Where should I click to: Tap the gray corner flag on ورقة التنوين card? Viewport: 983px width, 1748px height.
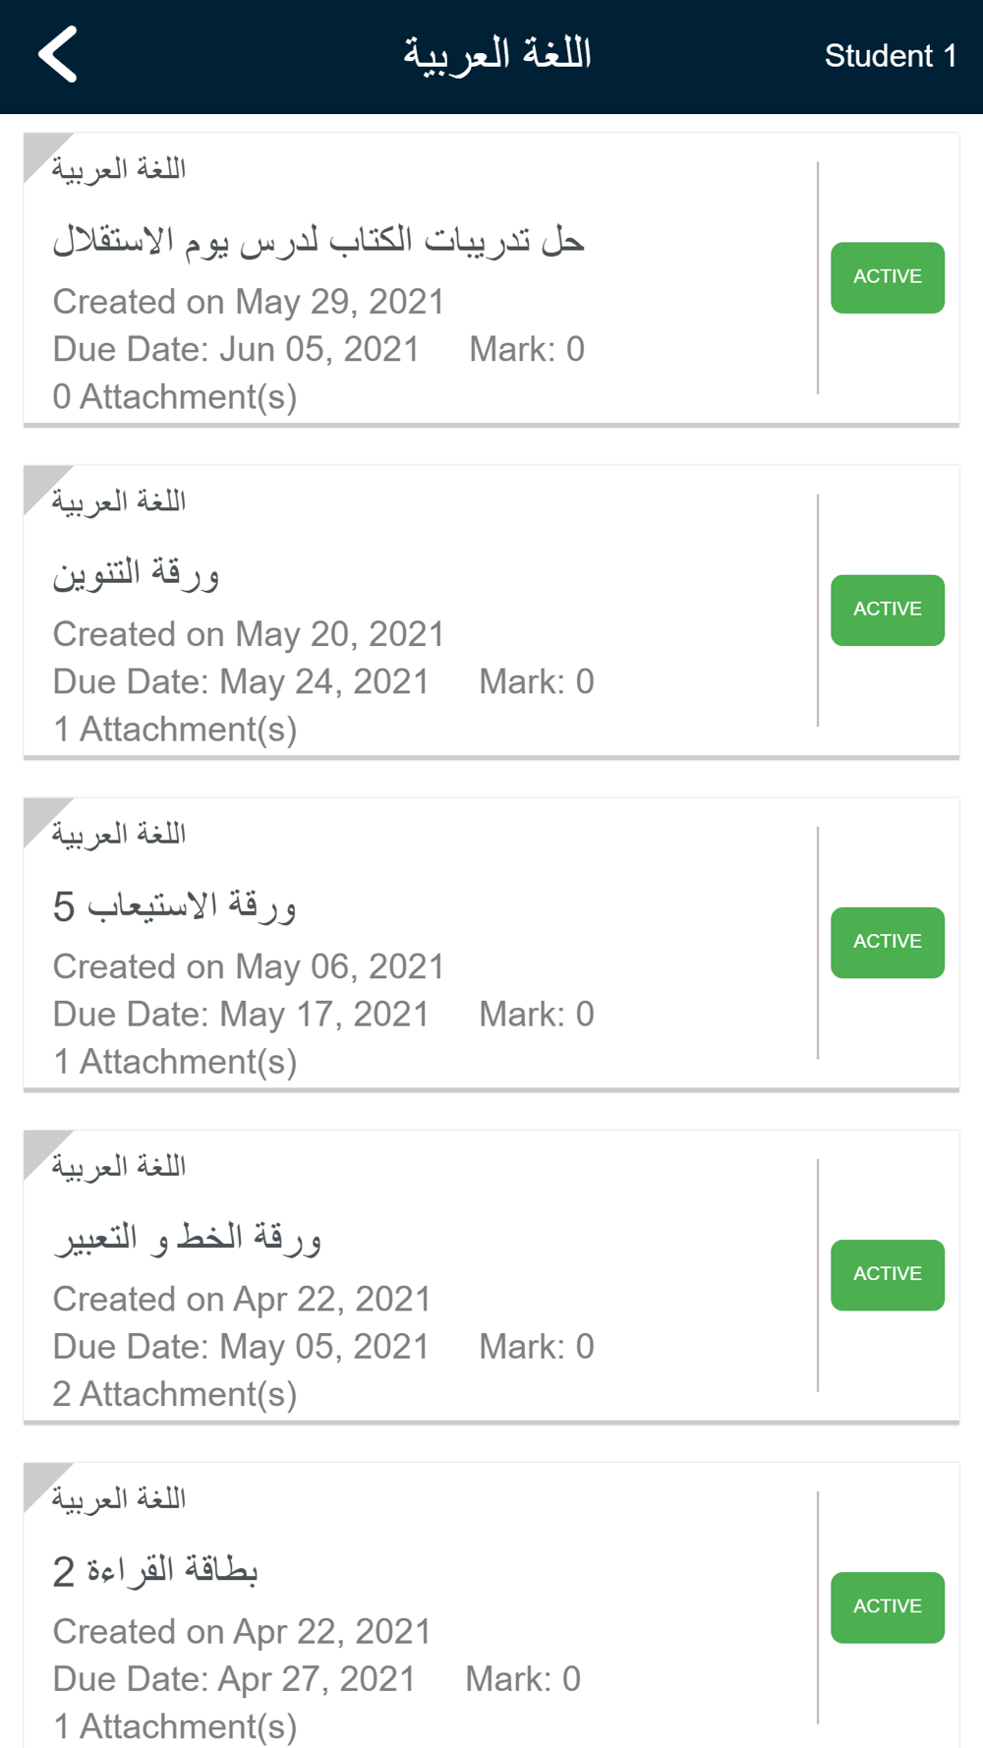(41, 483)
